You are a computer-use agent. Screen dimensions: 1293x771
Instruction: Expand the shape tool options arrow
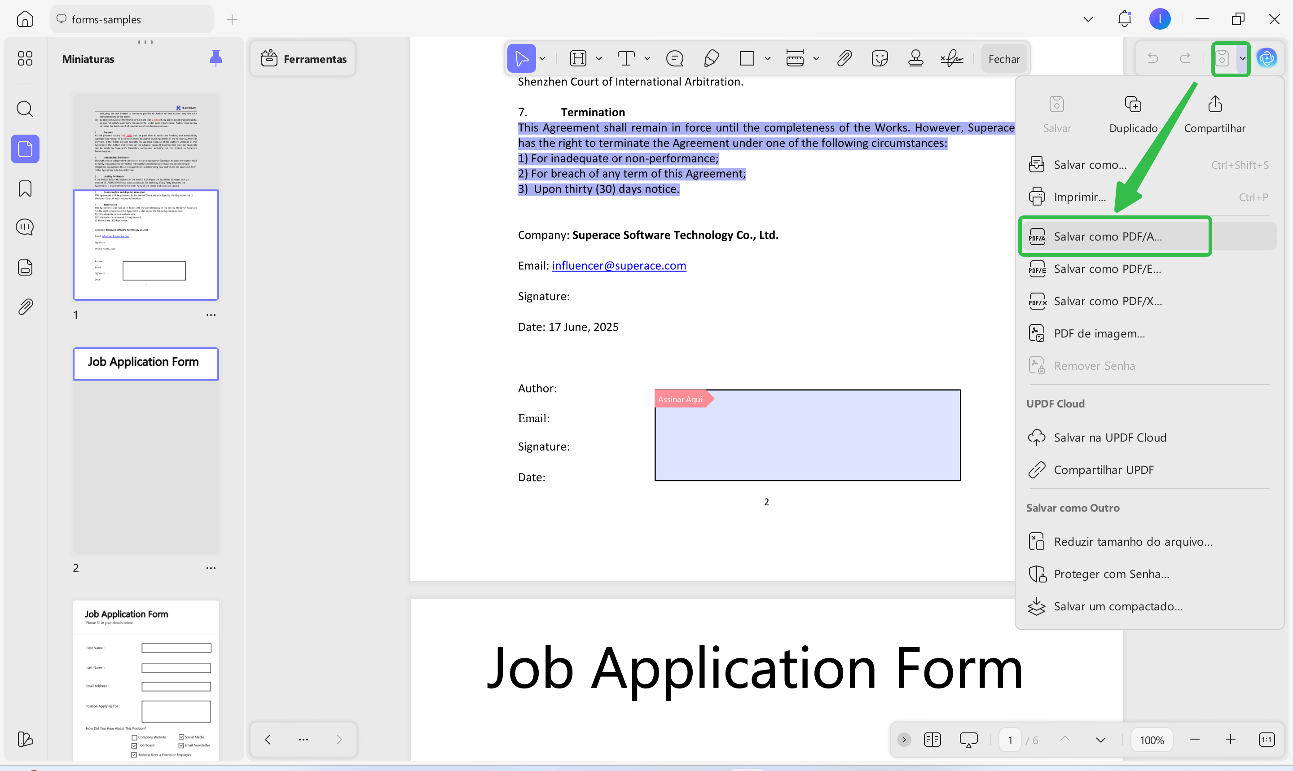click(x=767, y=59)
